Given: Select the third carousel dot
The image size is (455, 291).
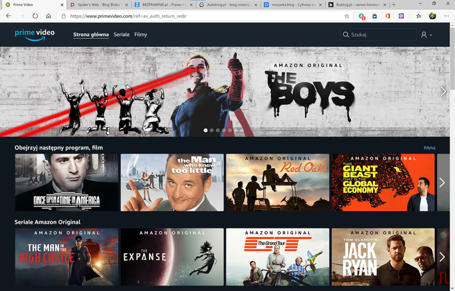Looking at the screenshot, I should [x=217, y=130].
